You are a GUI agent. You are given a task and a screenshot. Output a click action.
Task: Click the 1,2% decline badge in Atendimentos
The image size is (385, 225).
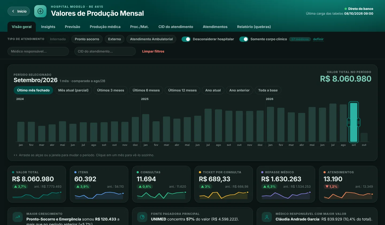pos(331,187)
